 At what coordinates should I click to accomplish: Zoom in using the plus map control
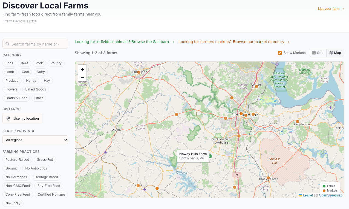pyautogui.click(x=82, y=69)
